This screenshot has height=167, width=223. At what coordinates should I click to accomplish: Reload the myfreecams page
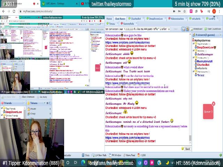point(14,11)
